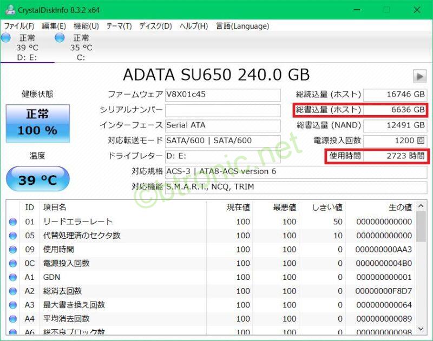Click the ADATA SU650 240.0 GB model title
The image size is (433, 341).
click(x=216, y=75)
